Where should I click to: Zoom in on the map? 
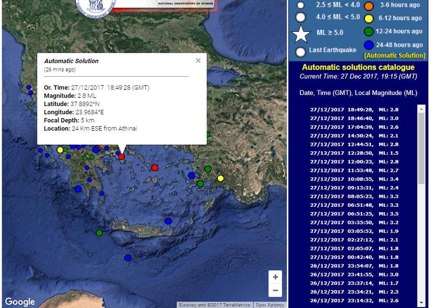point(275,277)
